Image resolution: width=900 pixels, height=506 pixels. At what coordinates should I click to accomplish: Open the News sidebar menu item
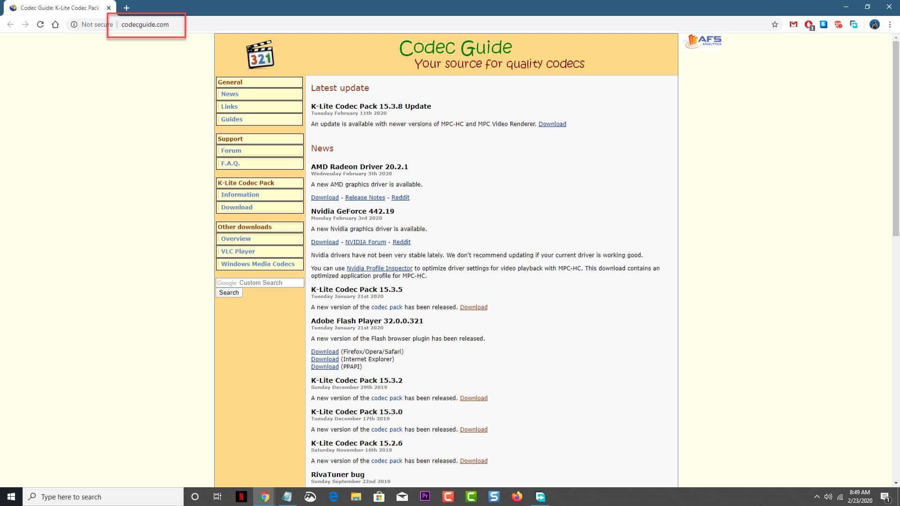click(x=259, y=94)
